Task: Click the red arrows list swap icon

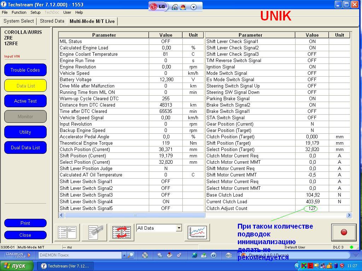Action: pos(122,232)
